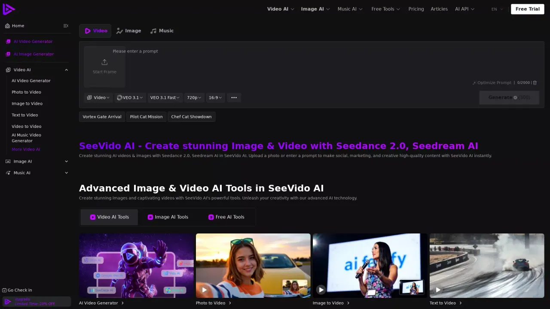Screen dimensions: 550x309
Task: Click the Upgrade Limited Time 20% OFF banner
Action: coord(37,302)
